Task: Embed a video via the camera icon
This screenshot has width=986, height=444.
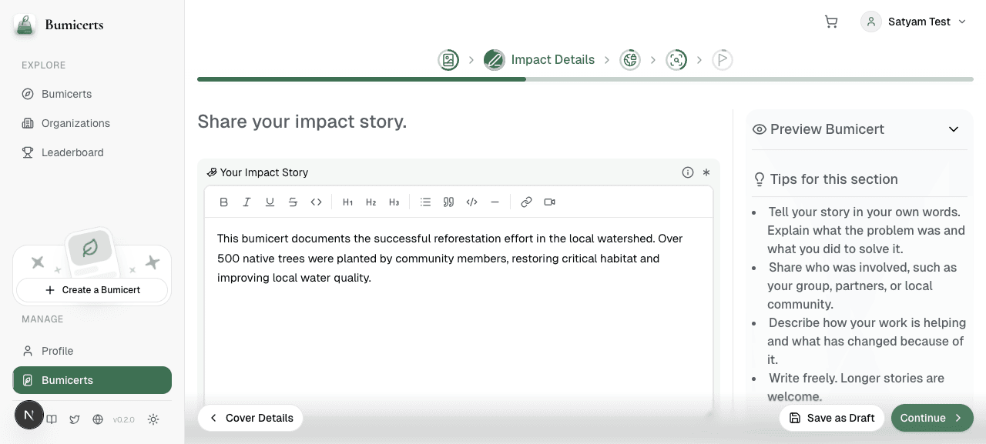Action: click(x=549, y=202)
